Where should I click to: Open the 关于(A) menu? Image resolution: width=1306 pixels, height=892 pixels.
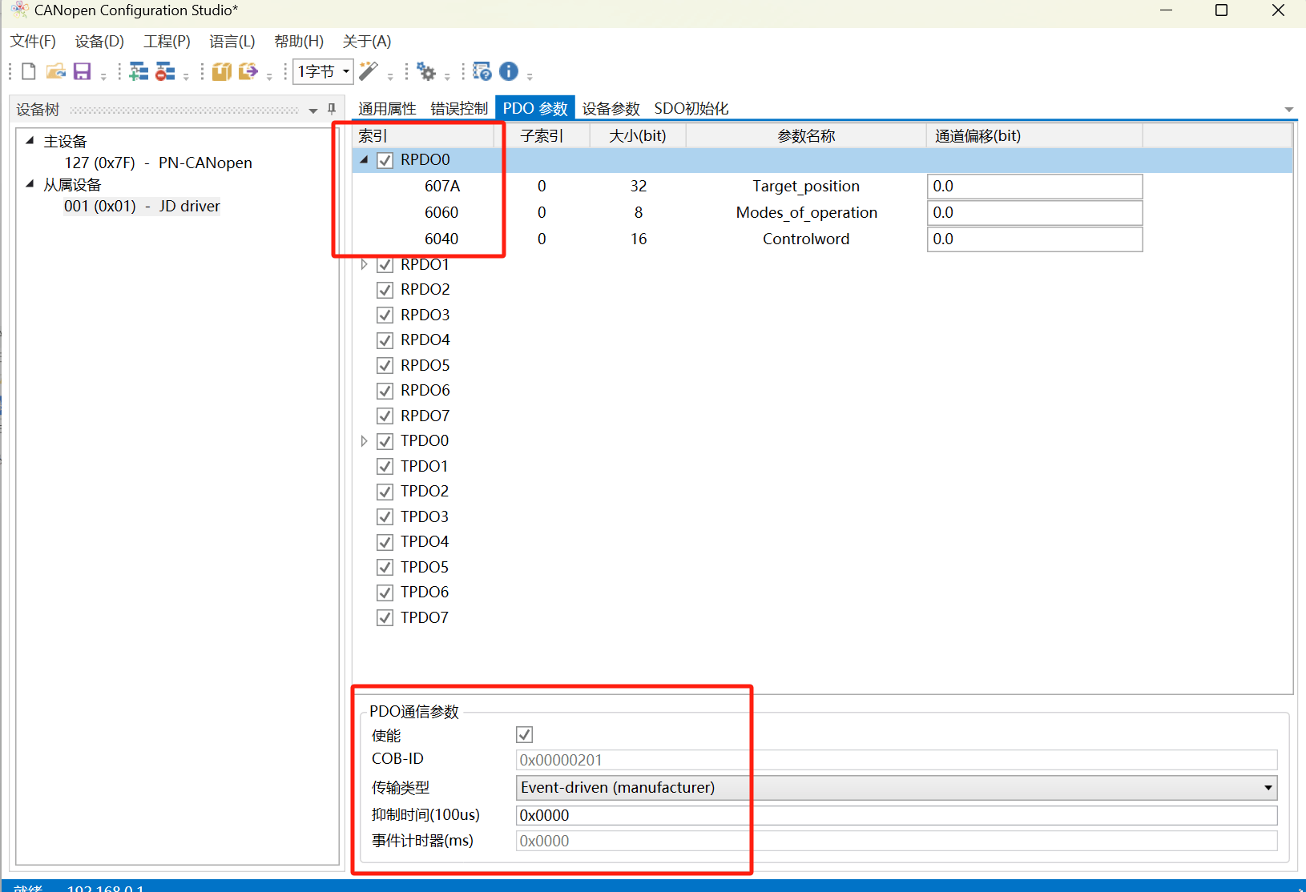pos(367,42)
